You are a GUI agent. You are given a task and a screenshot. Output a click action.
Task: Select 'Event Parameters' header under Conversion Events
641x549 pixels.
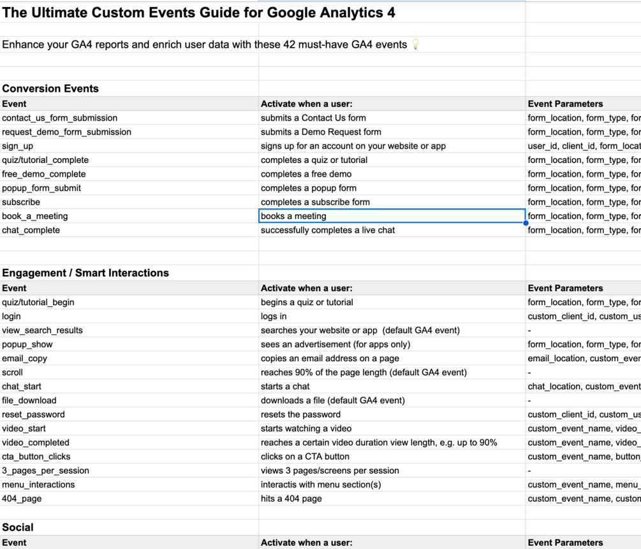pos(565,104)
